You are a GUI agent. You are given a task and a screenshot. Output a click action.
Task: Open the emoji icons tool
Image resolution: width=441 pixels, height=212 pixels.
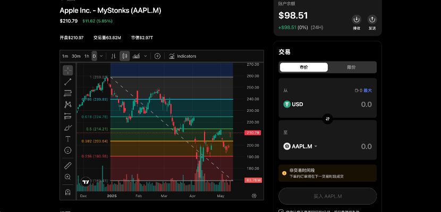[68, 151]
